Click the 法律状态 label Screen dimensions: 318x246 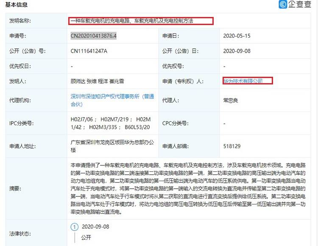tap(20, 234)
